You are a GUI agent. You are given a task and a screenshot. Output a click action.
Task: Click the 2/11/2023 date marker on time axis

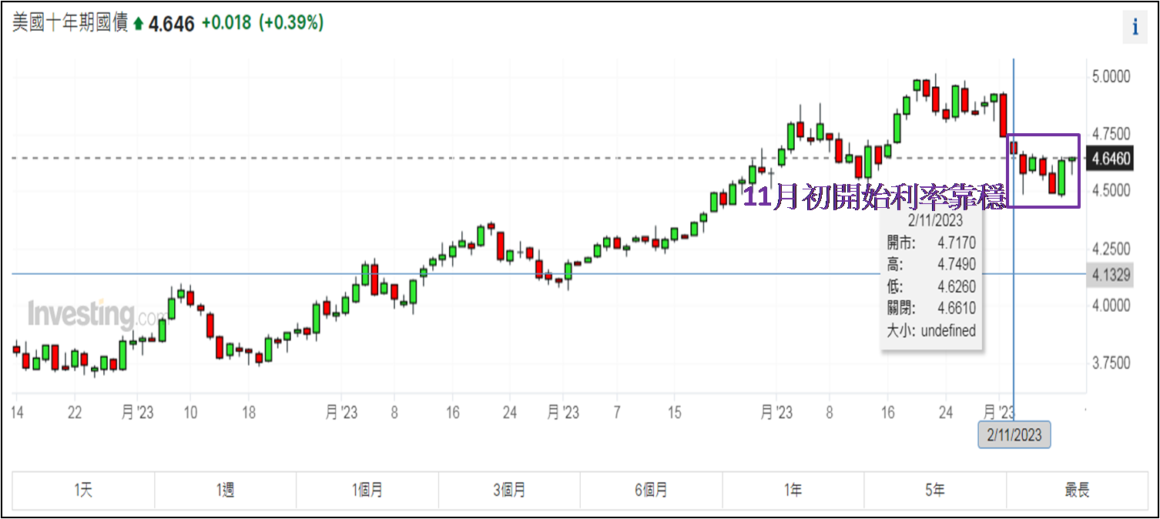[1014, 435]
